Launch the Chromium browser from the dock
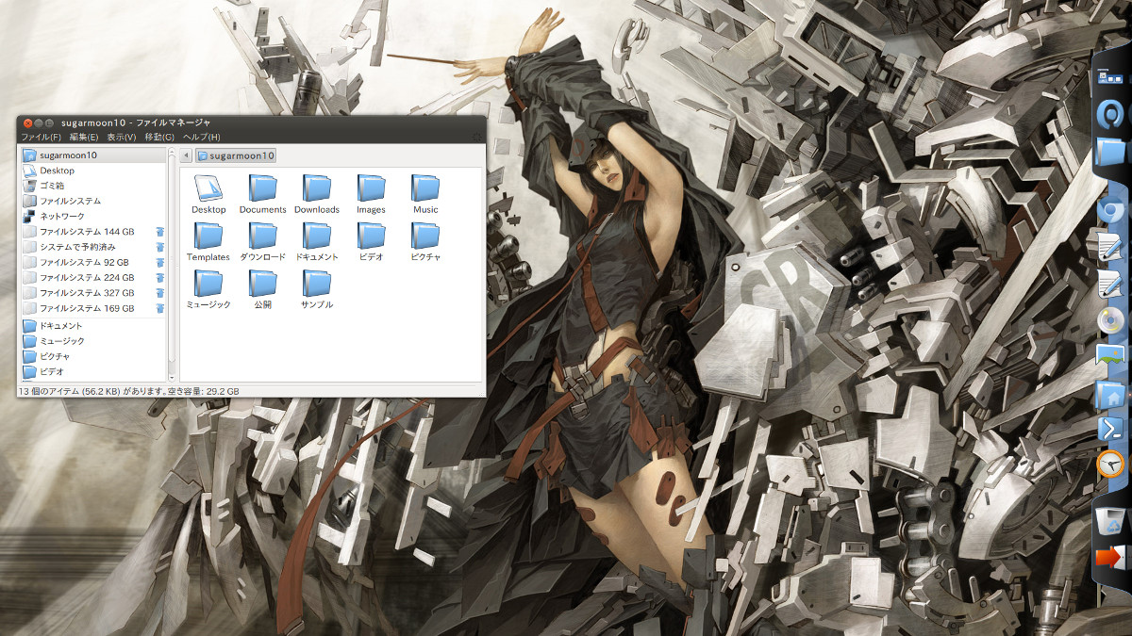Screen dimensions: 1132x636 (1111, 211)
